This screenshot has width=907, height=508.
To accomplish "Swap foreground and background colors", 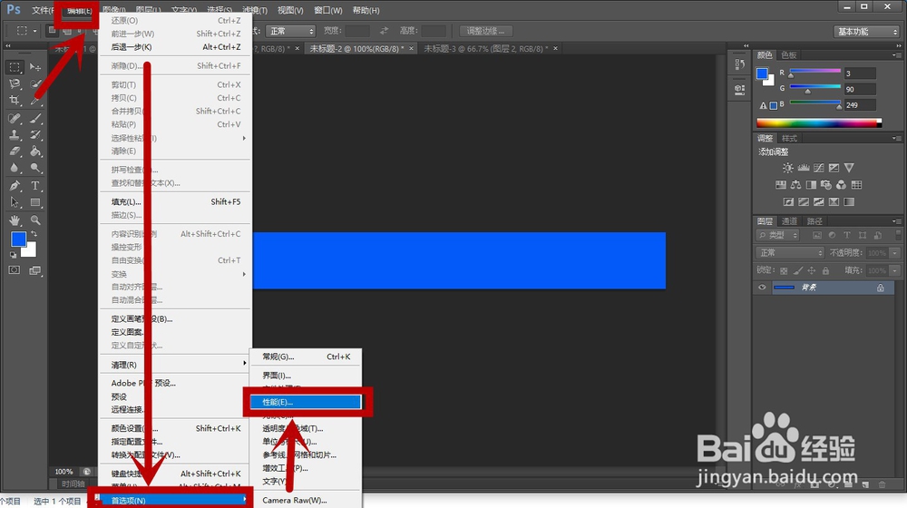I will click(x=34, y=234).
